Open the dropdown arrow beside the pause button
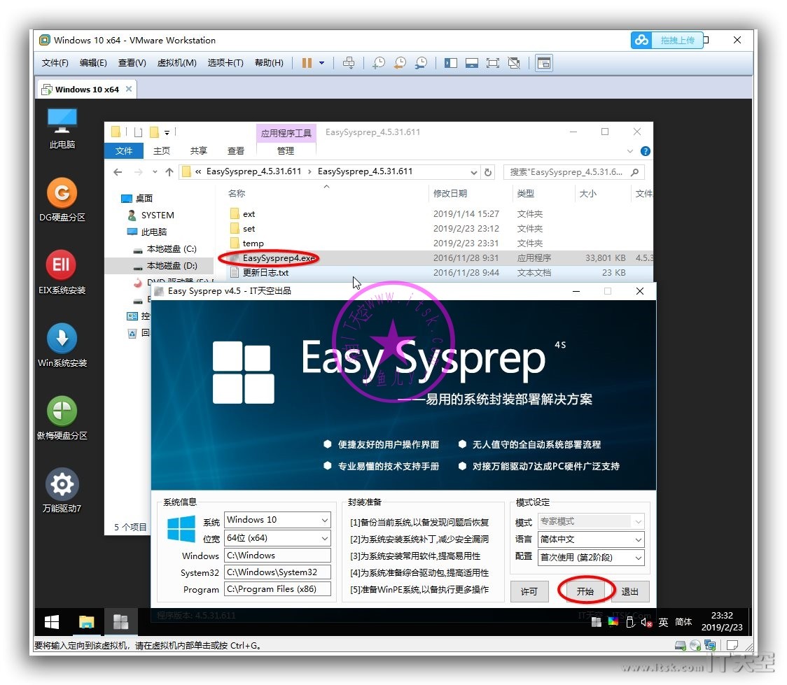 321,63
